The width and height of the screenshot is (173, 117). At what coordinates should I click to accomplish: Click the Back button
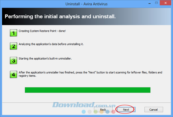[x=103, y=109]
